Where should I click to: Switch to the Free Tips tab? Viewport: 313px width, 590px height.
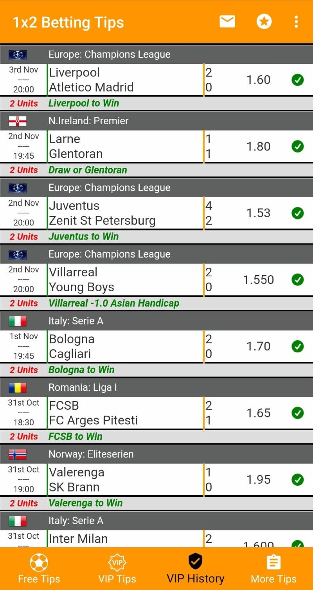click(x=39, y=568)
